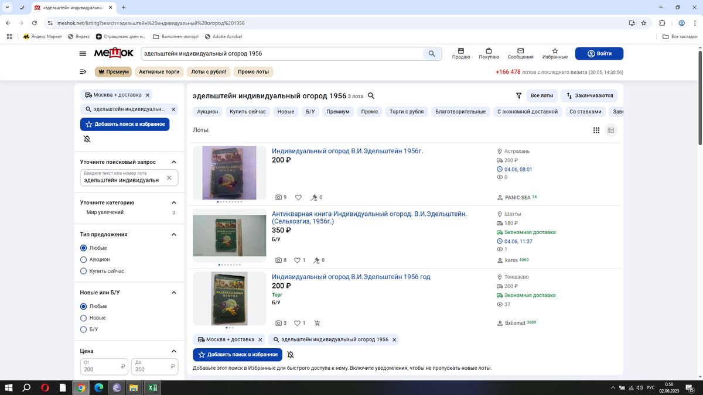703x395 pixels.
Task: Select the С экономной доставкой chip
Action: [527, 111]
